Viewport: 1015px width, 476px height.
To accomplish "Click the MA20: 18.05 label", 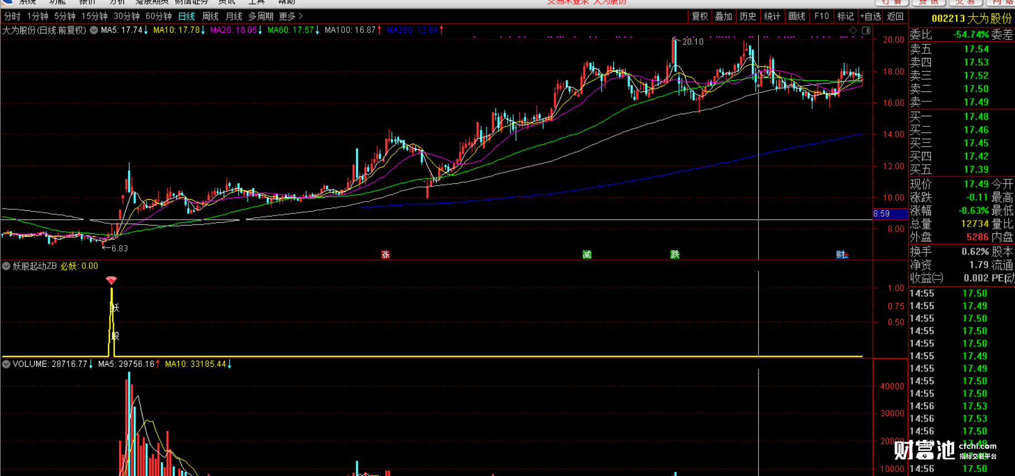I will tap(236, 30).
